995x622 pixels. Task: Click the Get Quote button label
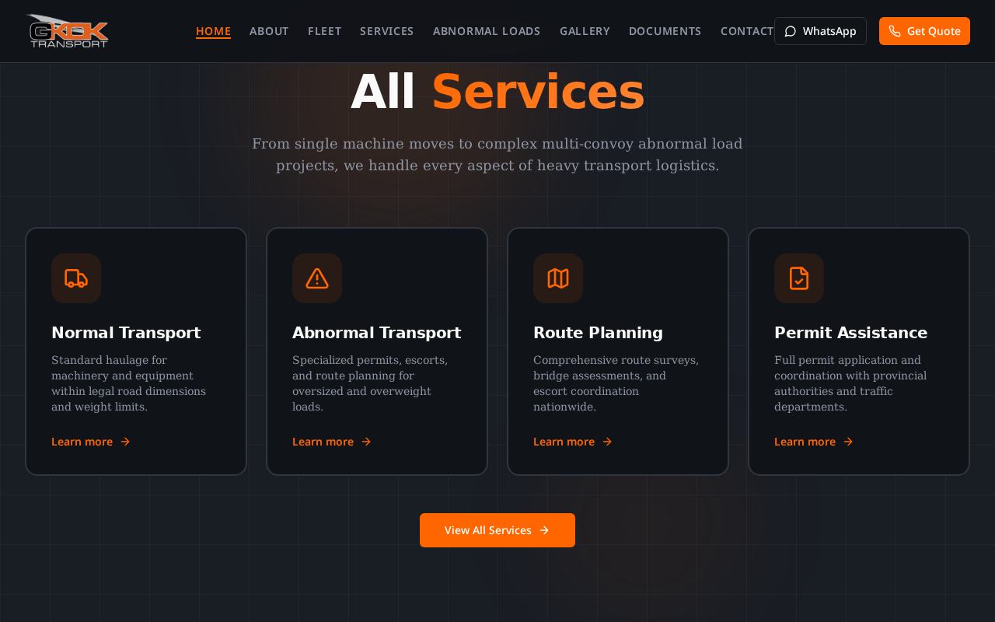click(x=934, y=31)
